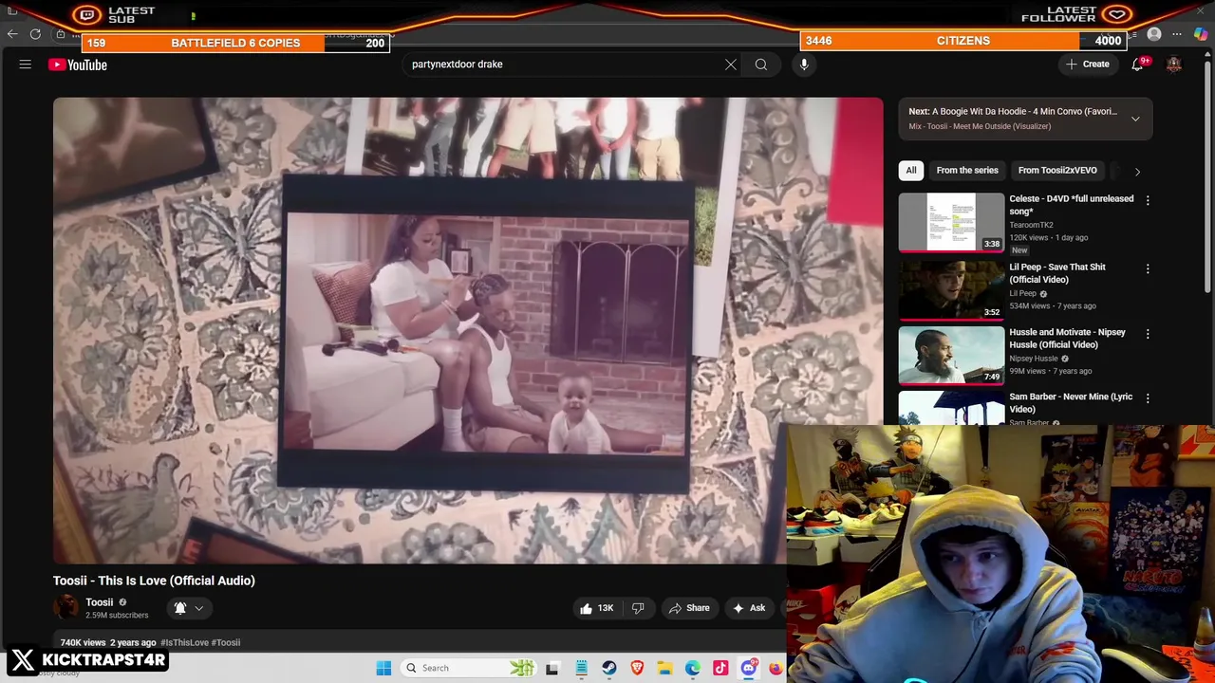This screenshot has height=683, width=1215.
Task: Open Task View on the taskbar
Action: 552,668
